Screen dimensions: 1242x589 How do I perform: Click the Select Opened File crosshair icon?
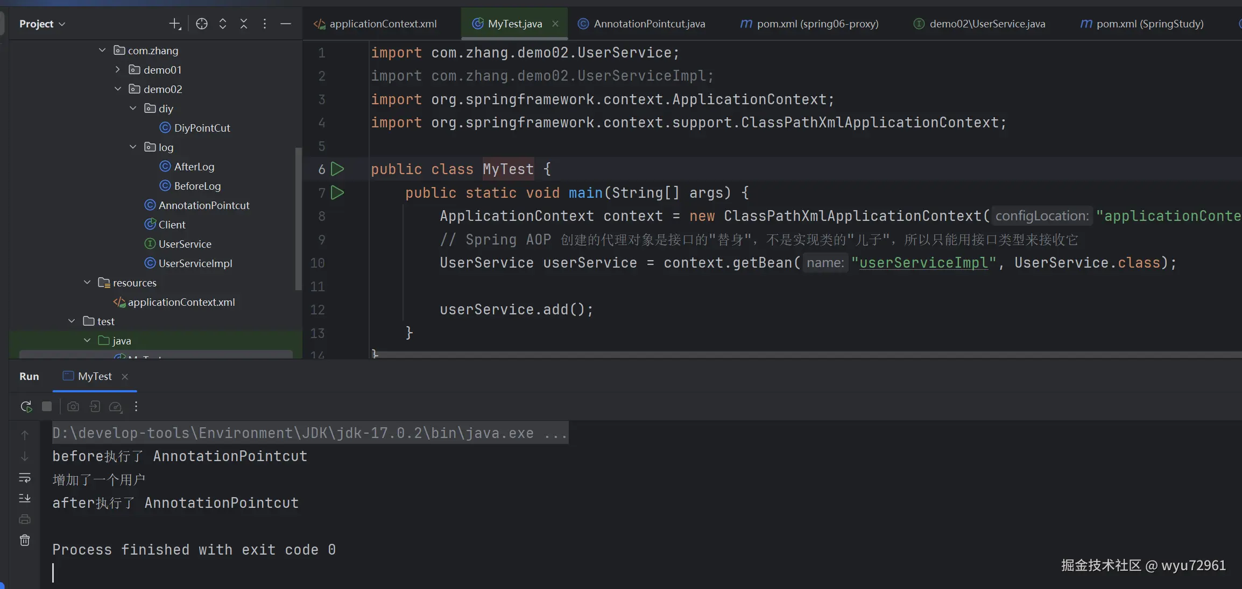[202, 24]
